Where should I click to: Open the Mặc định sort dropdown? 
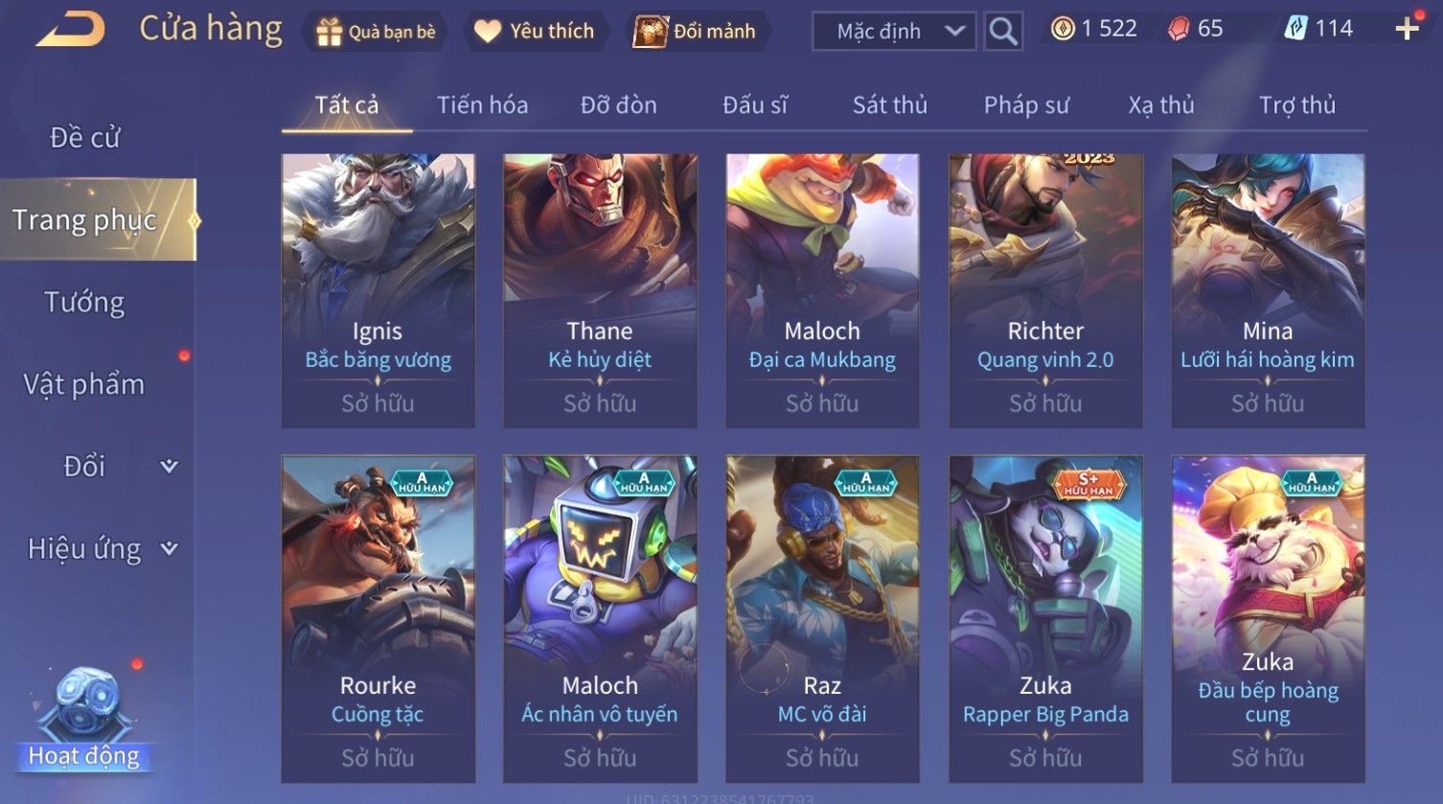894,32
